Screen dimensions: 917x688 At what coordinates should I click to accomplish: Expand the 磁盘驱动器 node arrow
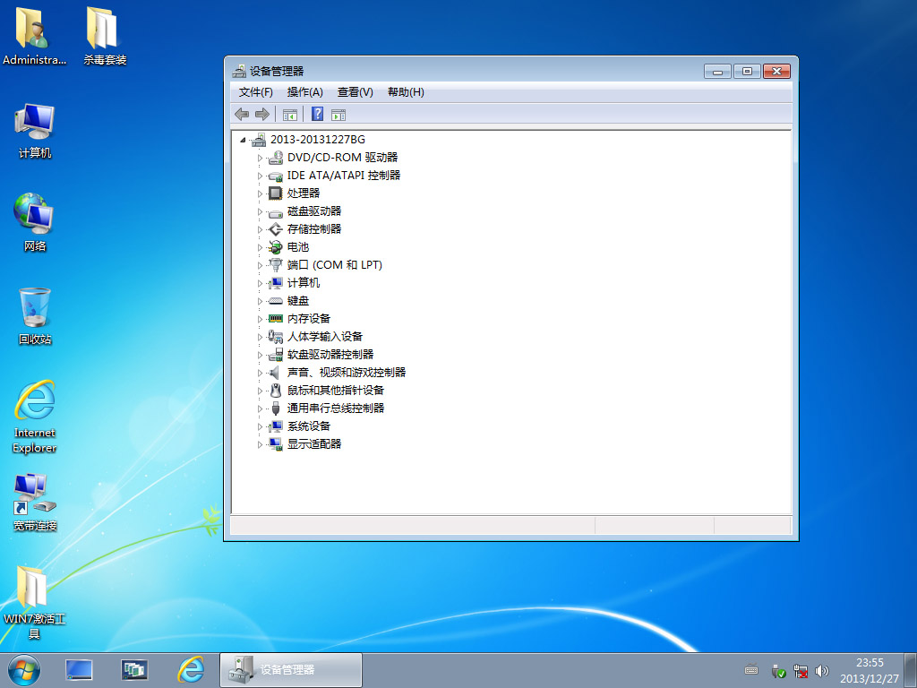coord(260,211)
